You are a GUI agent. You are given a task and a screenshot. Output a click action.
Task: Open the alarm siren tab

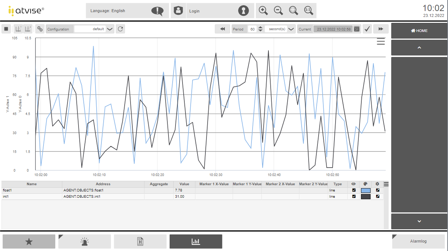coord(84,241)
